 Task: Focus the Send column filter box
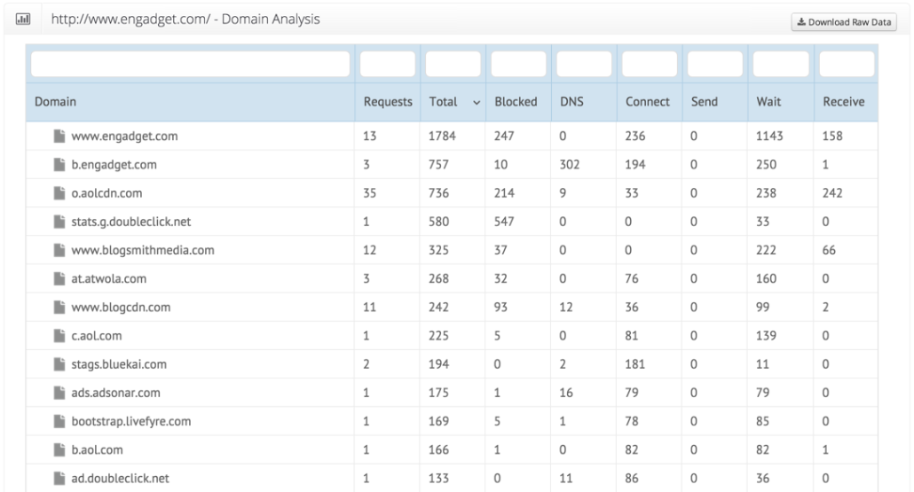(715, 64)
